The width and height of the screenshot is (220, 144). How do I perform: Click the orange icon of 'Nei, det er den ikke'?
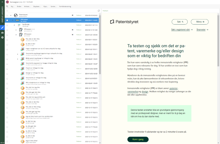tap(22, 40)
